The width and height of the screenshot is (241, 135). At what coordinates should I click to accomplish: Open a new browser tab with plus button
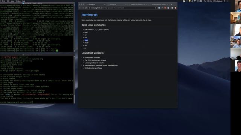[x=171, y=4]
